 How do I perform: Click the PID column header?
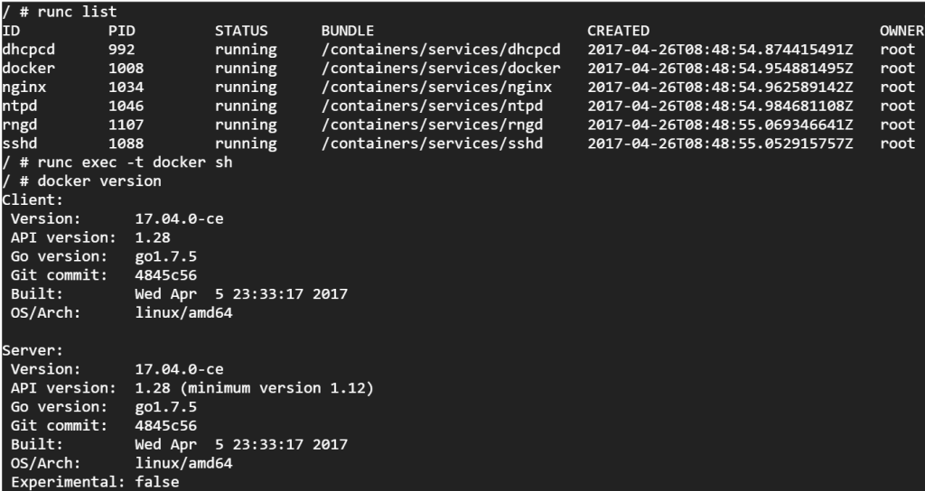(x=121, y=30)
